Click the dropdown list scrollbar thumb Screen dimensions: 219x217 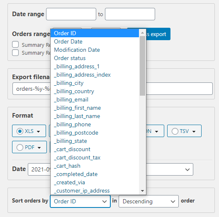(x=142, y=66)
